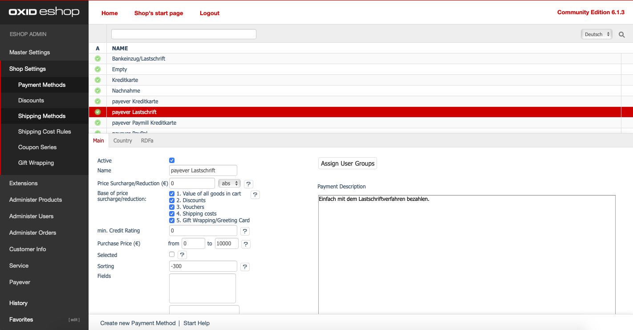Viewport: 633px width, 330px height.
Task: Open the Deutsch language dropdown
Action: 596,34
